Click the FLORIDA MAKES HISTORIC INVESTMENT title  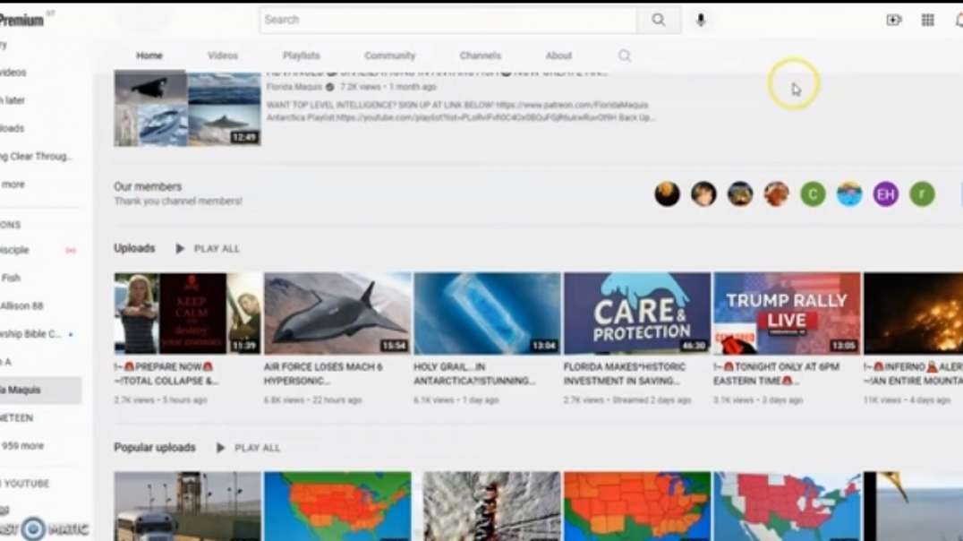(625, 374)
